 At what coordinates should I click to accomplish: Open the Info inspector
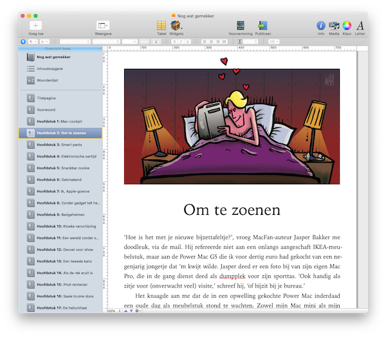pos(321,25)
